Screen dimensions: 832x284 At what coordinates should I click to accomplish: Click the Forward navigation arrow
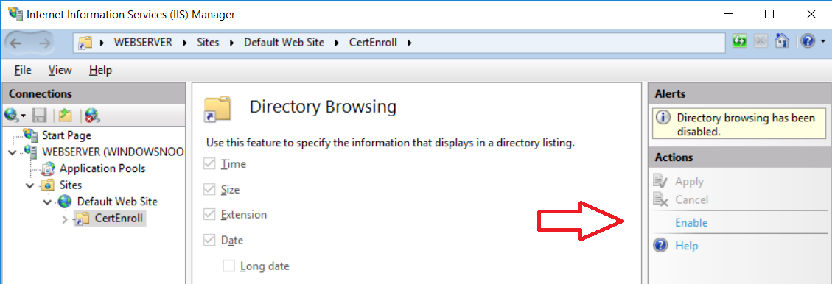(45, 43)
